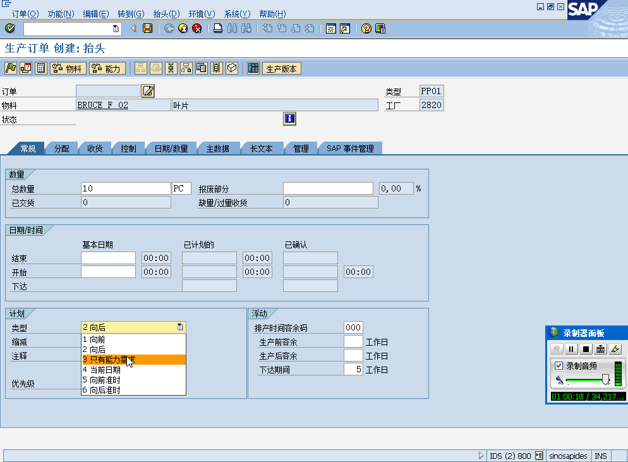Image resolution: width=628 pixels, height=462 pixels.
Task: Pause the recording in recorder panel
Action: tap(571, 349)
